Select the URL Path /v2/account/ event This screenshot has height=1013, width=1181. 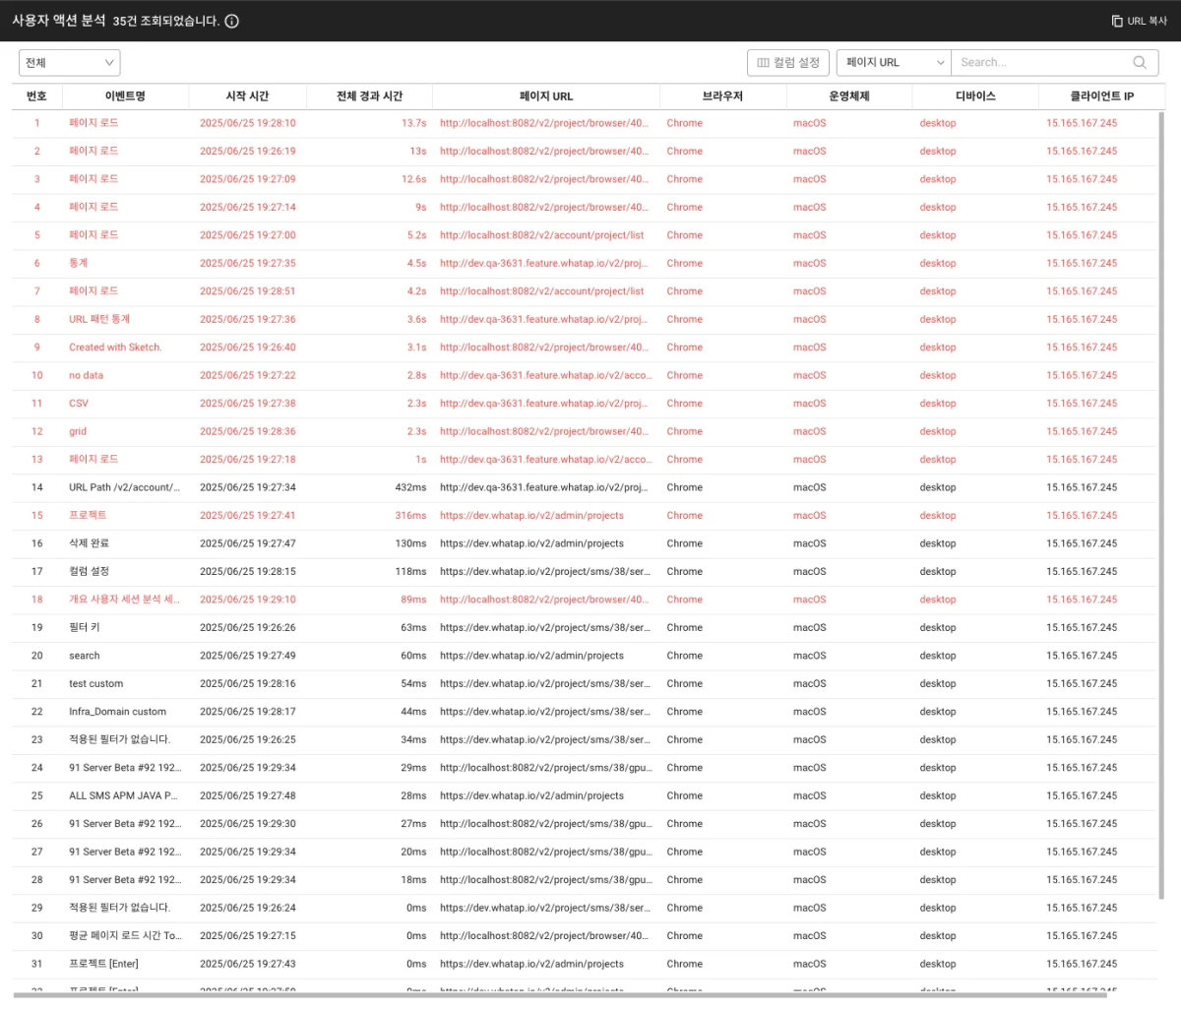(x=124, y=487)
